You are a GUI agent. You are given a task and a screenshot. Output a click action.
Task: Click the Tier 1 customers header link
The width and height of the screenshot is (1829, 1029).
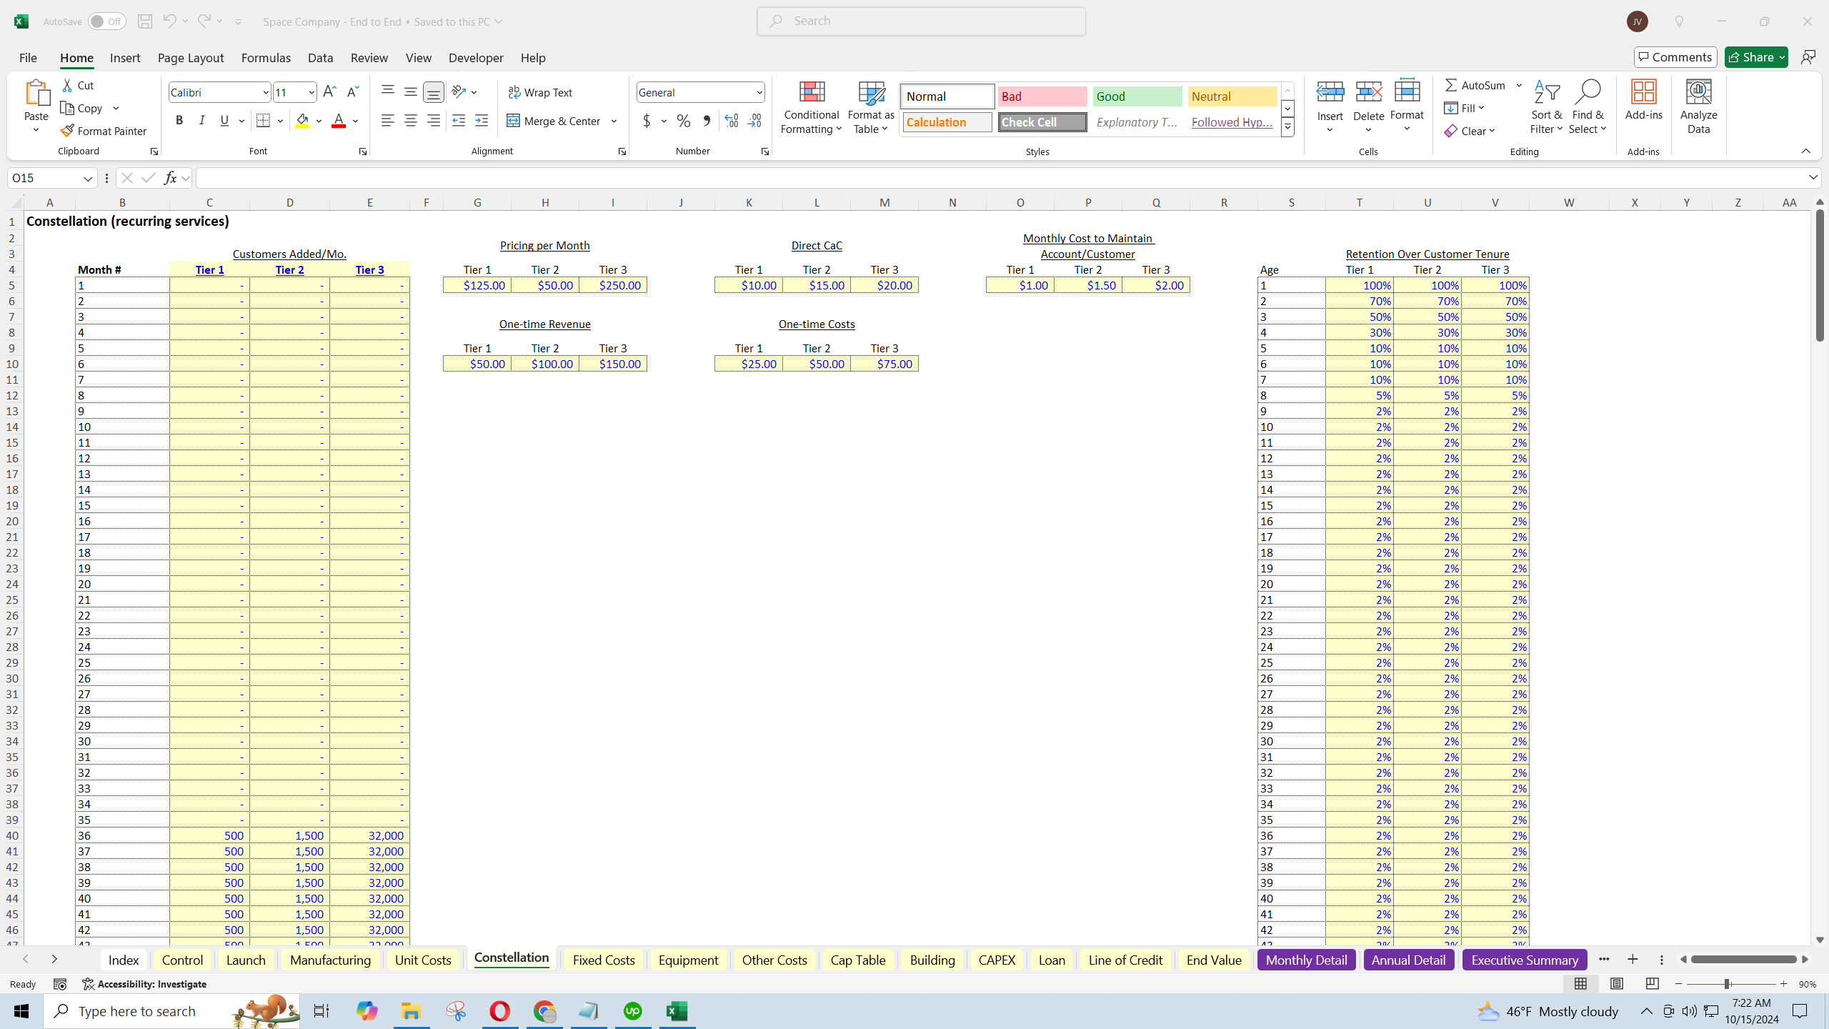209,269
